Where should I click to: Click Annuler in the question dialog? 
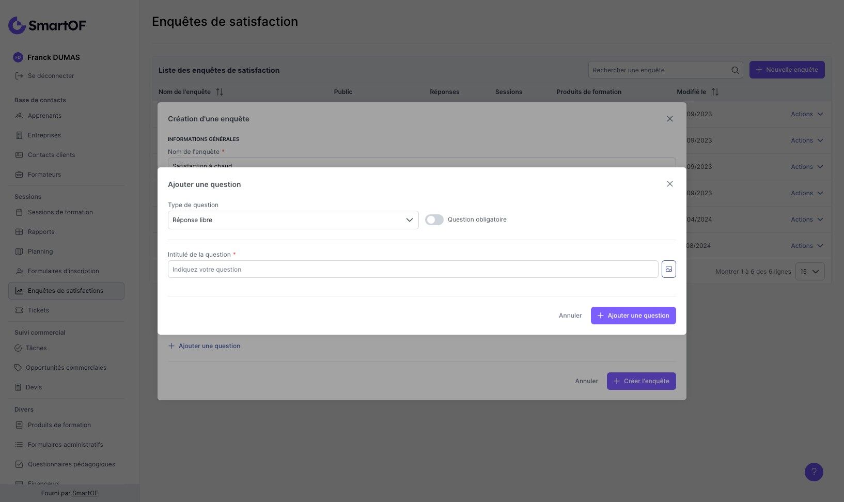point(570,316)
